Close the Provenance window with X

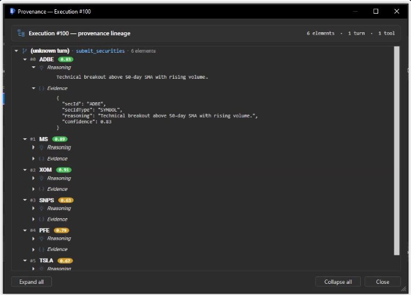point(397,11)
